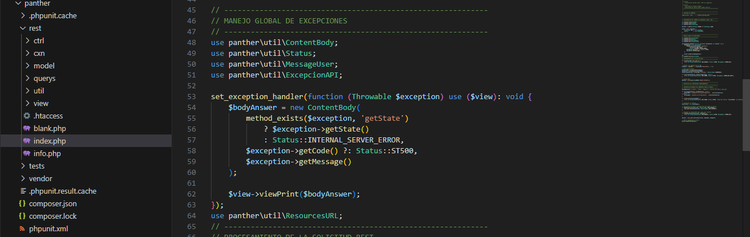Collapse the panther root folder

pyautogui.click(x=19, y=3)
